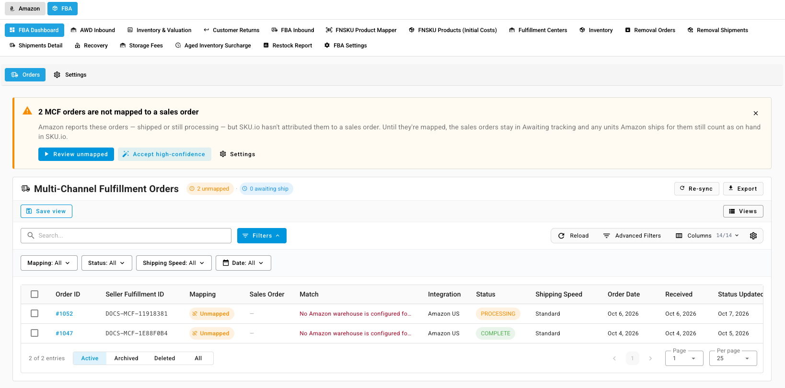Export the MCF orders
The image size is (785, 388).
743,189
